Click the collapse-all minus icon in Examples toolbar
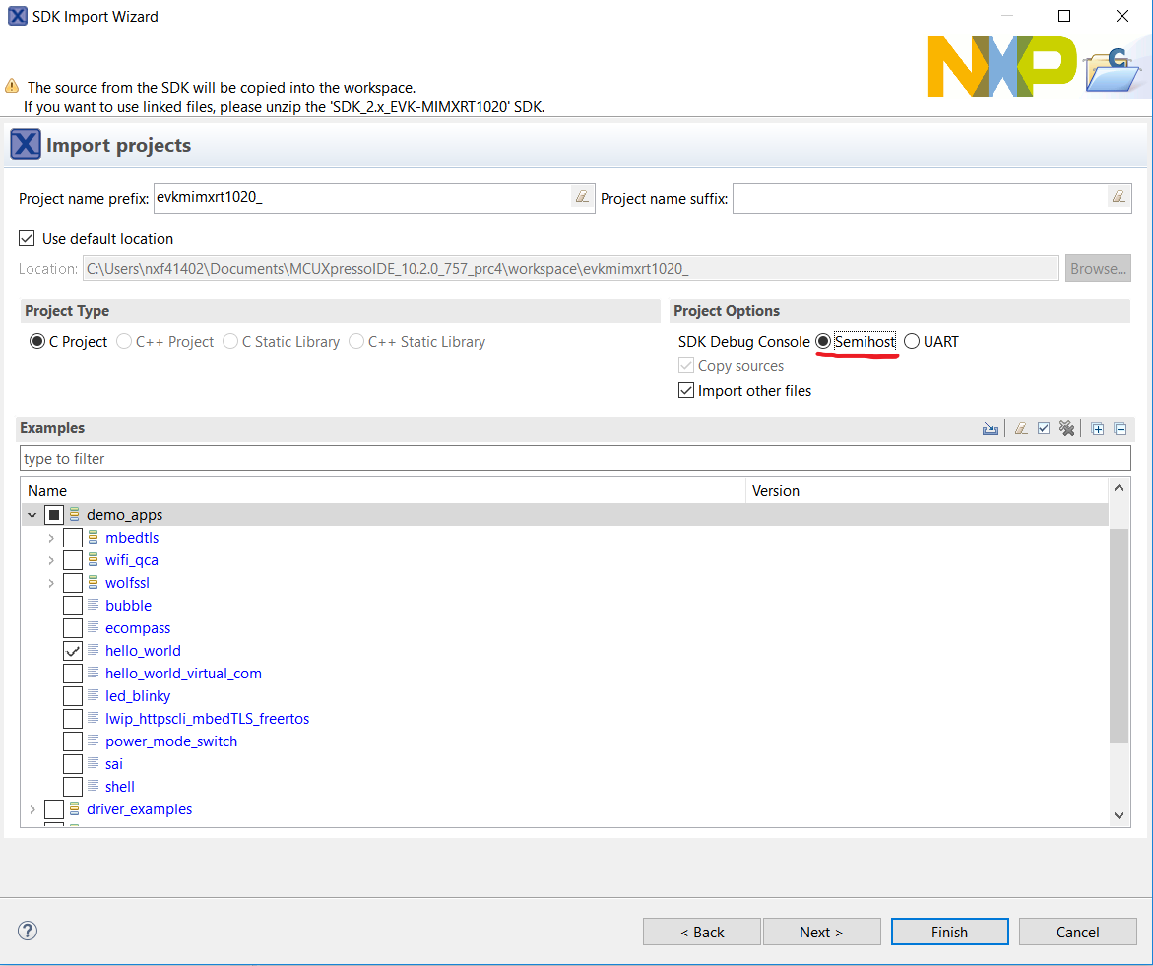Image resolution: width=1153 pixels, height=966 pixels. pos(1121,428)
